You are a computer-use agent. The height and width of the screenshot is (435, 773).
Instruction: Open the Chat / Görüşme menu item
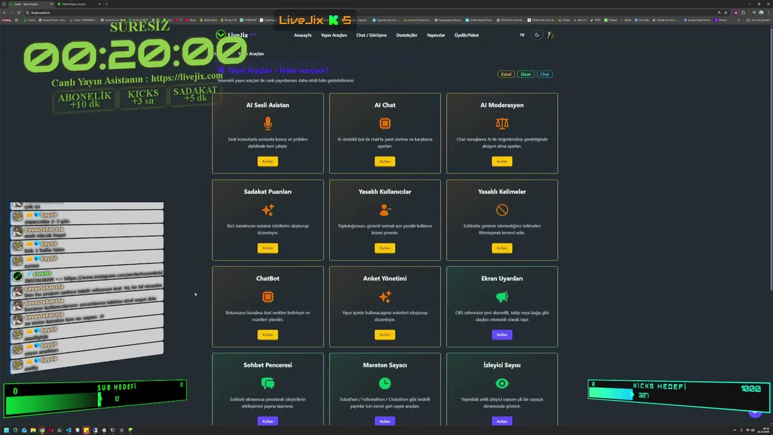pyautogui.click(x=371, y=35)
